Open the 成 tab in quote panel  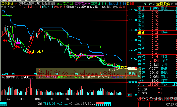coord(171,99)
